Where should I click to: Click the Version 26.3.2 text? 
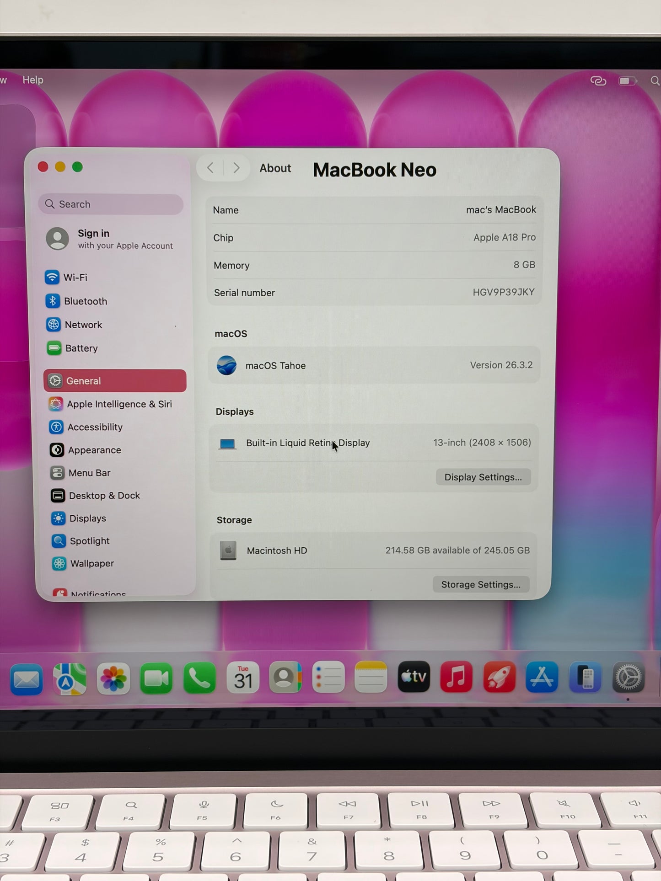(x=501, y=365)
